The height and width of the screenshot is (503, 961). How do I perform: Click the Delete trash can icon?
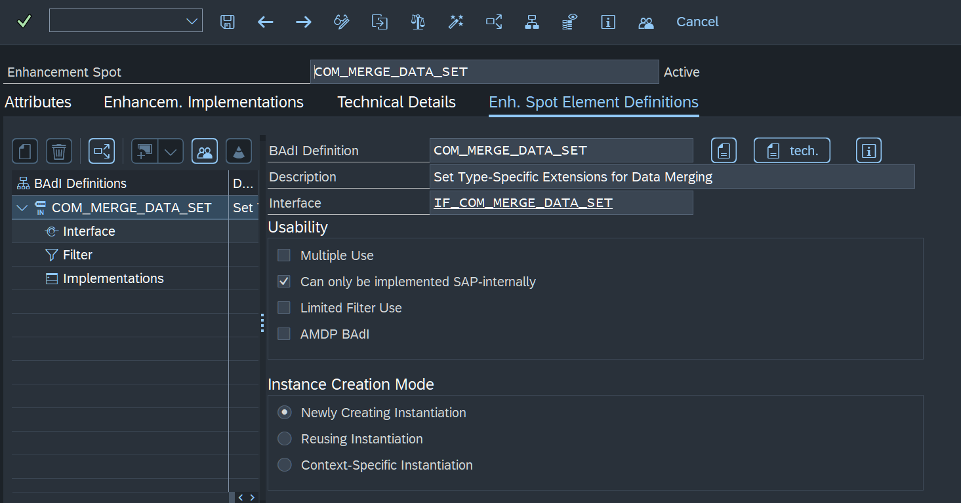click(x=59, y=151)
